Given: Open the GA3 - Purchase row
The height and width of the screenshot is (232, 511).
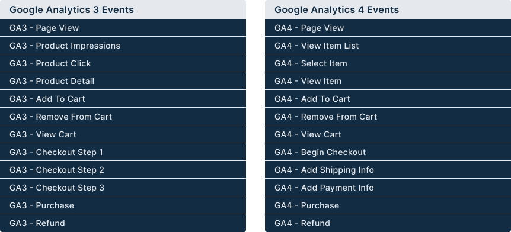Looking at the screenshot, I should [x=123, y=205].
